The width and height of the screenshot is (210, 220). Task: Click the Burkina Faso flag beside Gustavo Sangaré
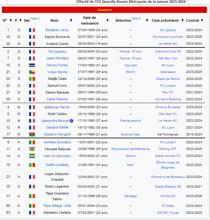(x=32, y=135)
